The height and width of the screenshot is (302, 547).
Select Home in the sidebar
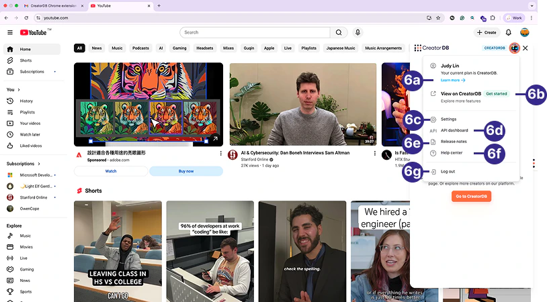click(32, 49)
